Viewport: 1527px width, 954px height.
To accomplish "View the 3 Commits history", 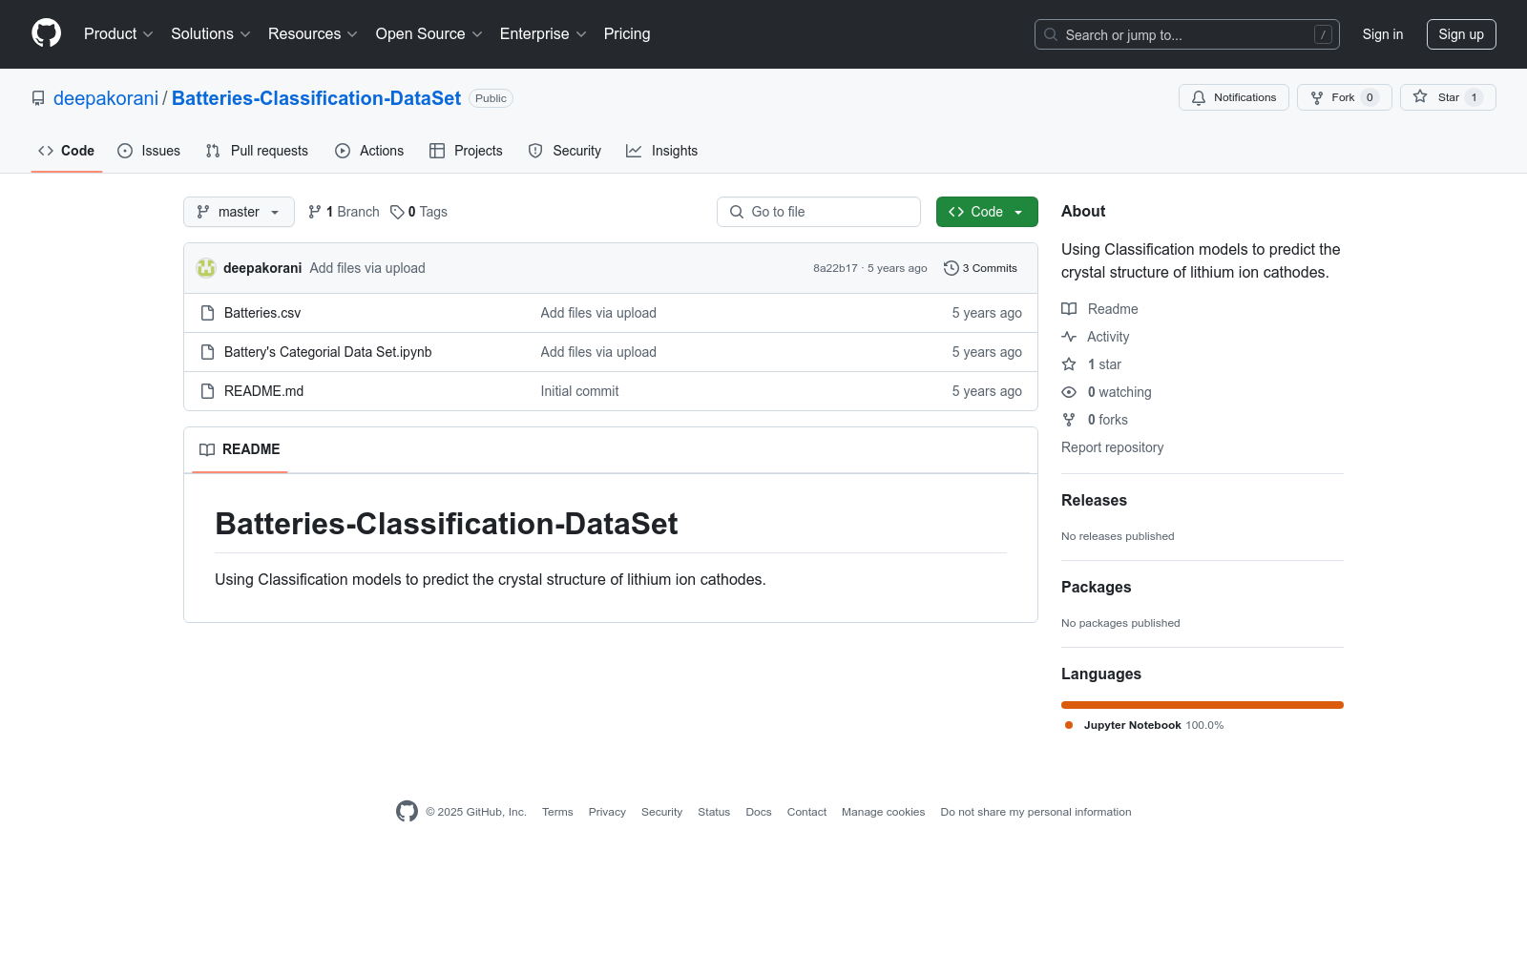I will coord(980,268).
